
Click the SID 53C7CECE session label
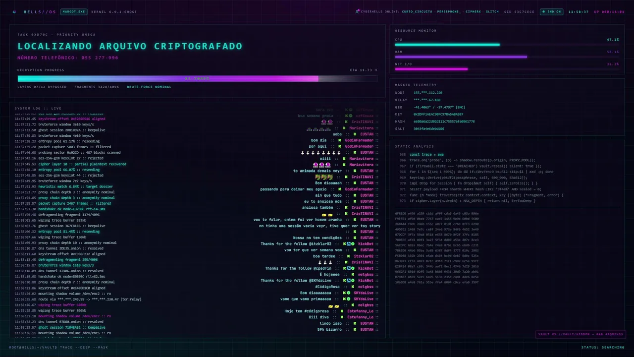pos(519,11)
